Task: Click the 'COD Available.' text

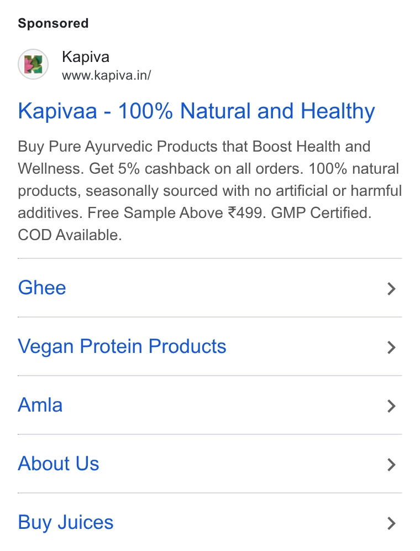Action: [70, 235]
